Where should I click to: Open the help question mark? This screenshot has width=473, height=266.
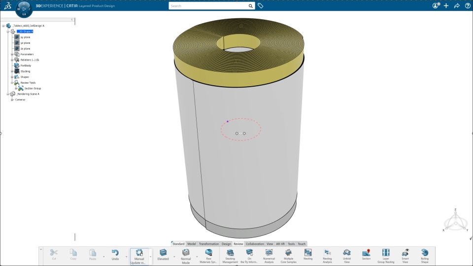point(468,6)
